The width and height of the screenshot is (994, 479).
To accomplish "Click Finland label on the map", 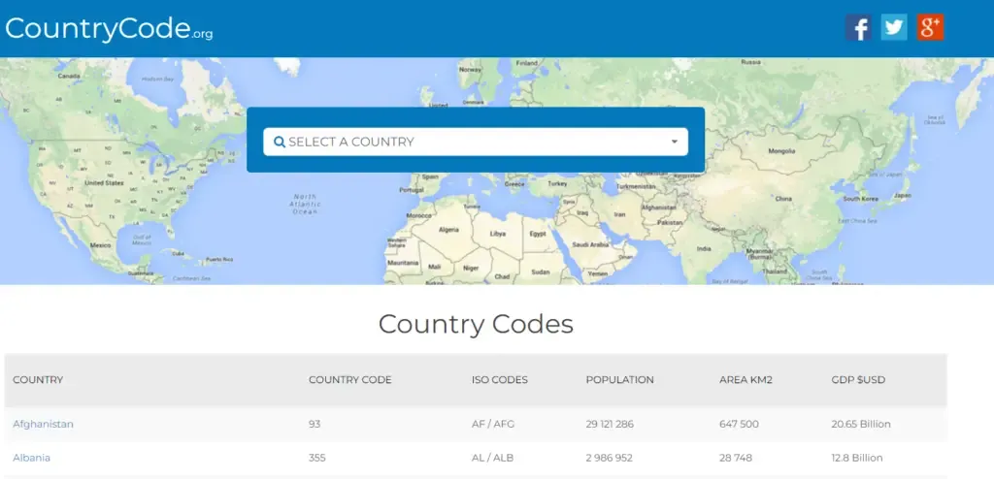I will click(x=527, y=63).
